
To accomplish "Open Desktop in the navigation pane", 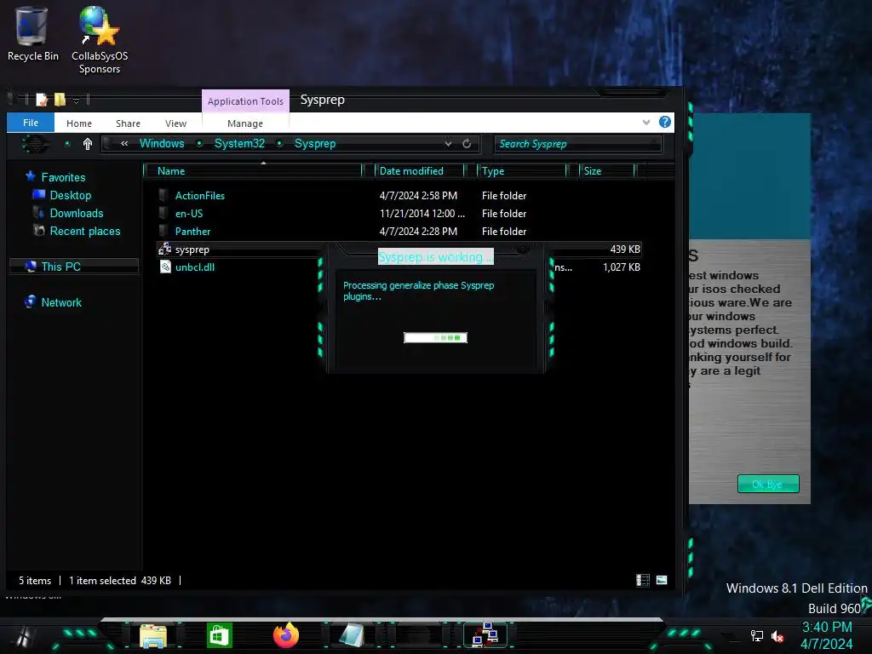I will 70,195.
